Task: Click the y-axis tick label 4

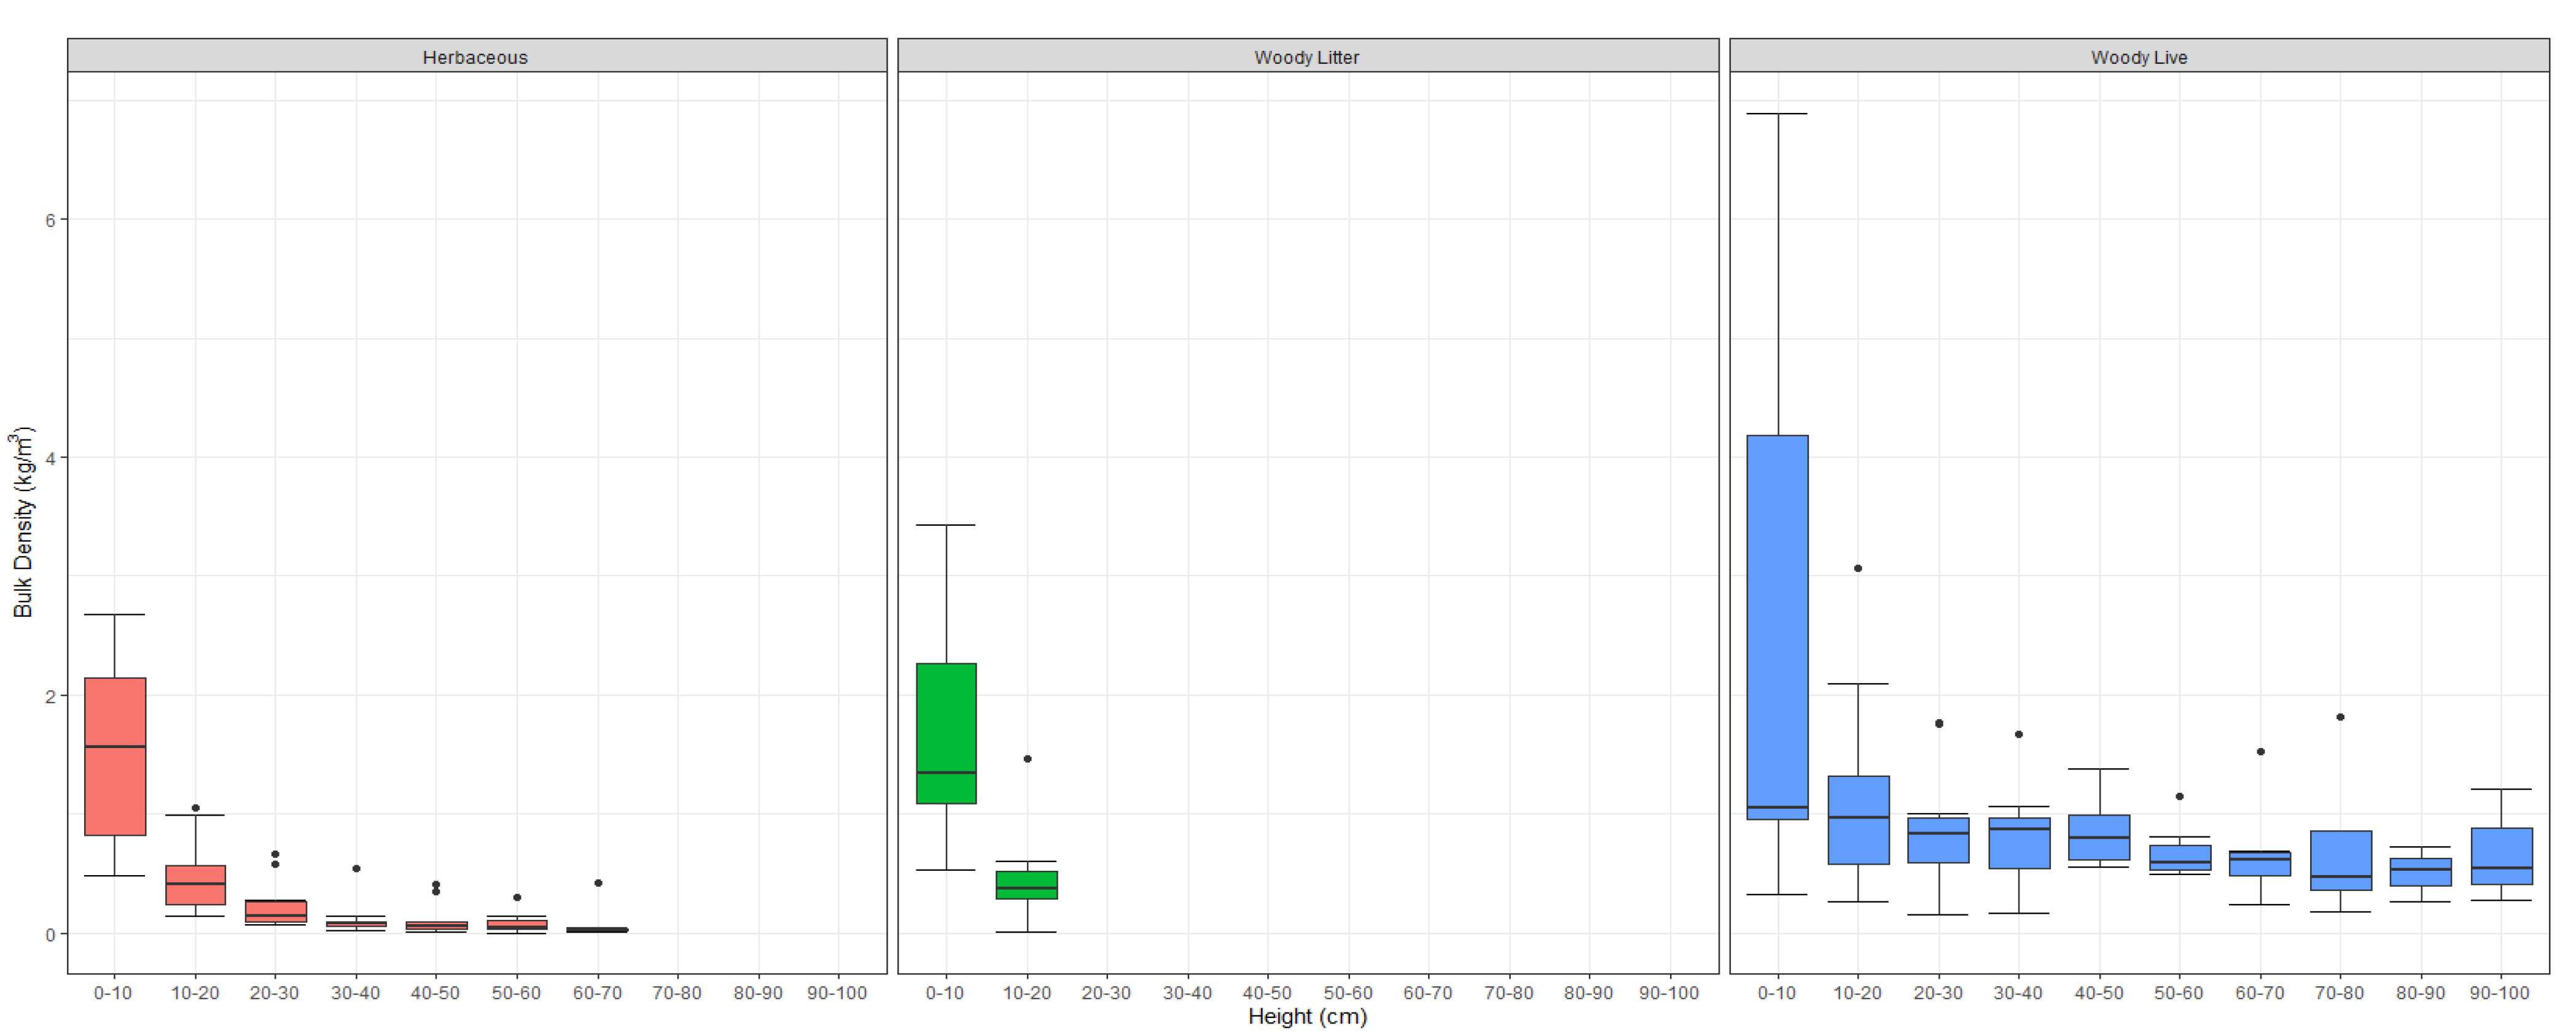Action: click(50, 458)
